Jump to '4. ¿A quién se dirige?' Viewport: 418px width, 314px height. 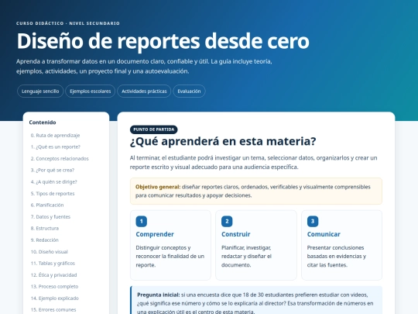point(54,182)
